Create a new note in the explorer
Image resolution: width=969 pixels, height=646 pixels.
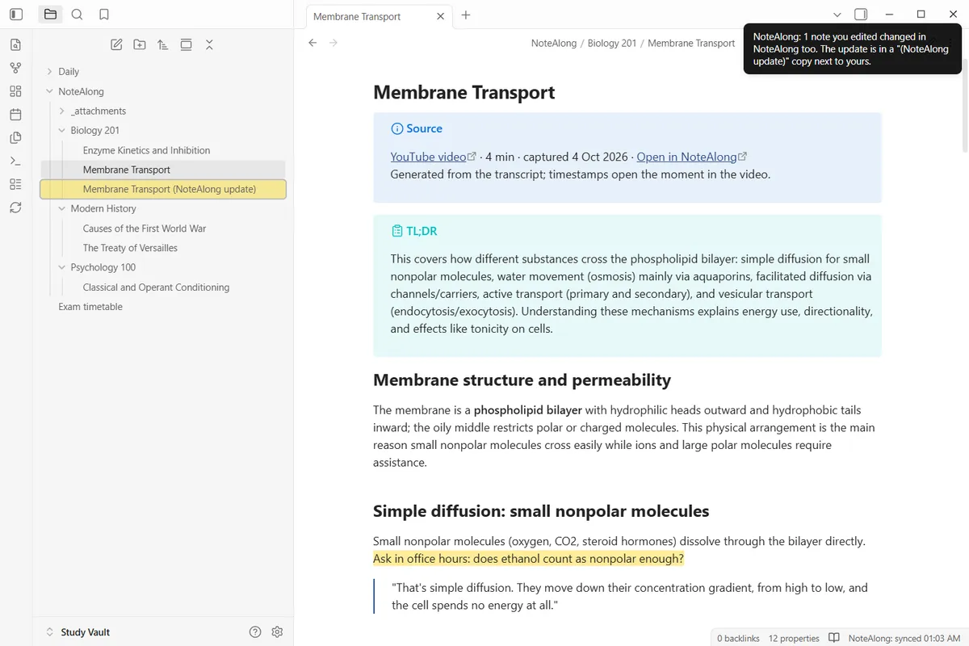coord(116,45)
